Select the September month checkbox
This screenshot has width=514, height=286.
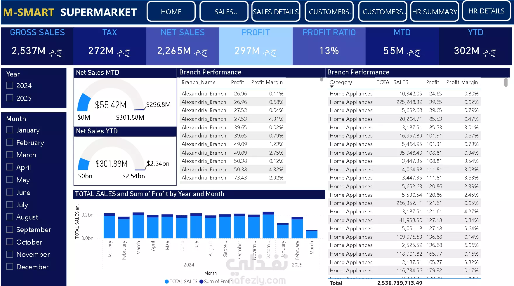[x=10, y=229]
